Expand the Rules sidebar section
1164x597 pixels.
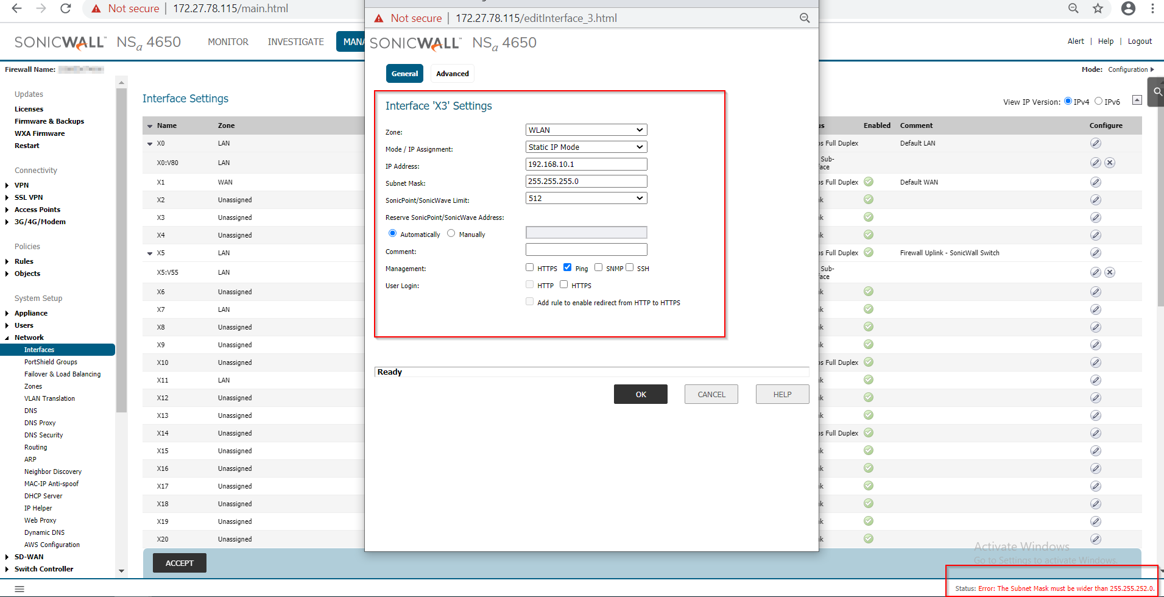pos(7,261)
